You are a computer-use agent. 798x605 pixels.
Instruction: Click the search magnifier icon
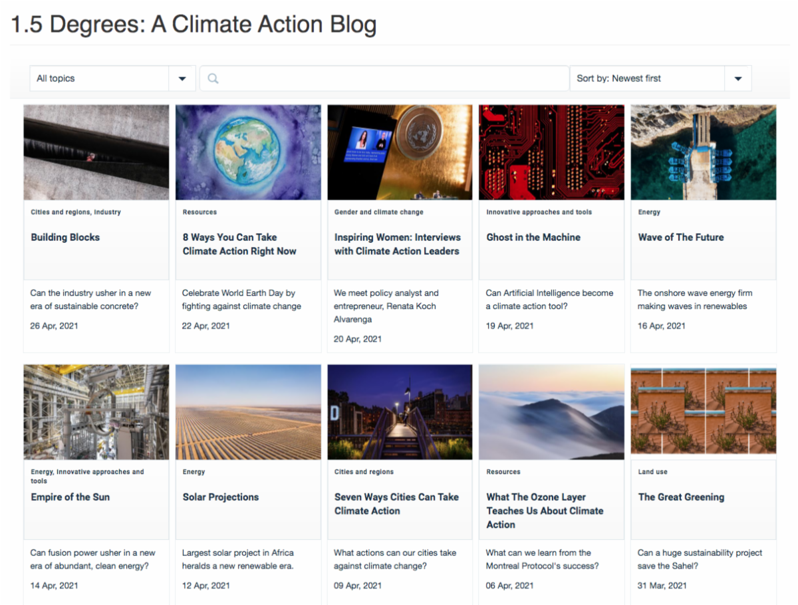tap(212, 78)
